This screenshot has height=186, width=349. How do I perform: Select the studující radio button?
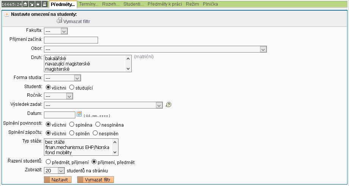(72, 87)
